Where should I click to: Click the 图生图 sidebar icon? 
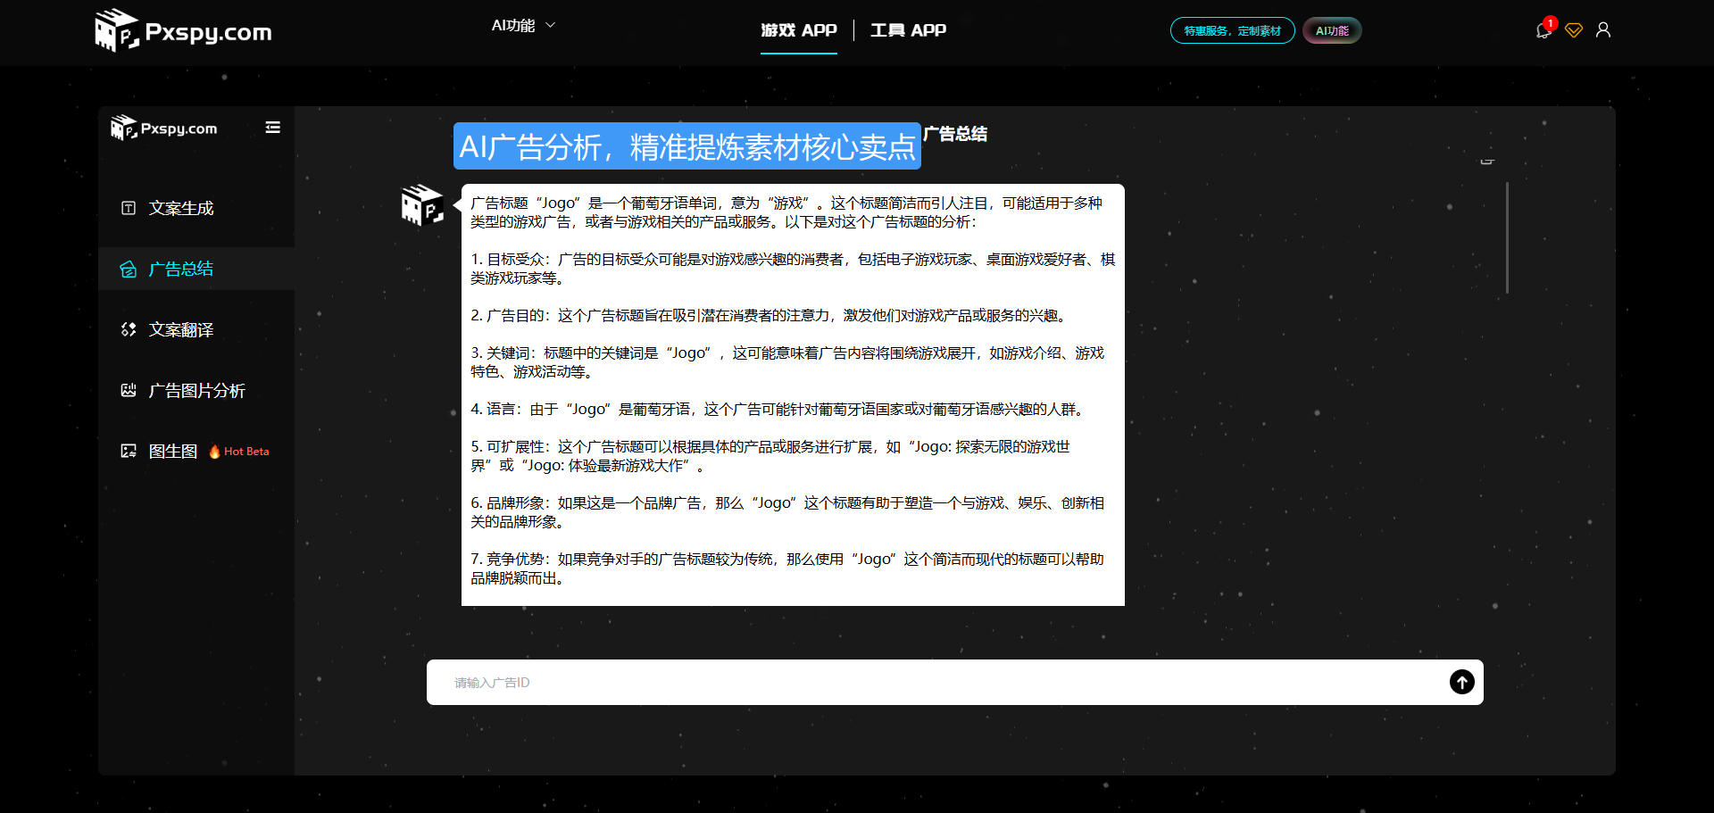click(129, 451)
